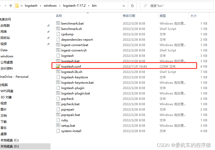Select 文档 in sidebar
215x150 pixels.
tap(4, 116)
